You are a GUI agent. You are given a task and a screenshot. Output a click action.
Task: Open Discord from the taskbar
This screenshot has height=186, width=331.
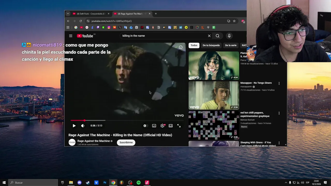click(79, 183)
